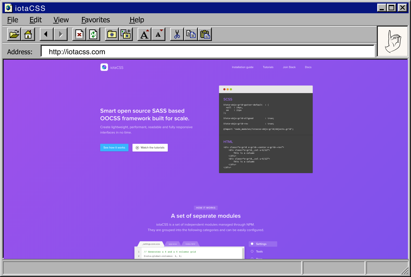This screenshot has height=277, width=411.
Task: Open the Edit menu
Action: [x=36, y=20]
